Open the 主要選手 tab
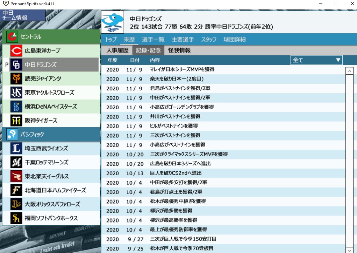357x253 pixels. point(183,40)
